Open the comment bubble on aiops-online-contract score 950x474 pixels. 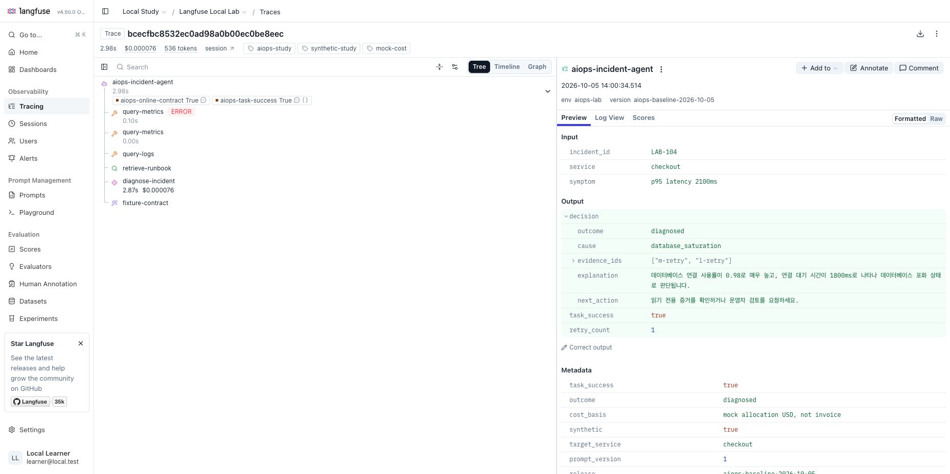203,101
